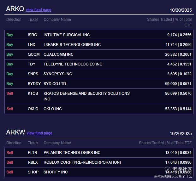Click the ARKQ 10/20/2025 date

[x=181, y=10]
